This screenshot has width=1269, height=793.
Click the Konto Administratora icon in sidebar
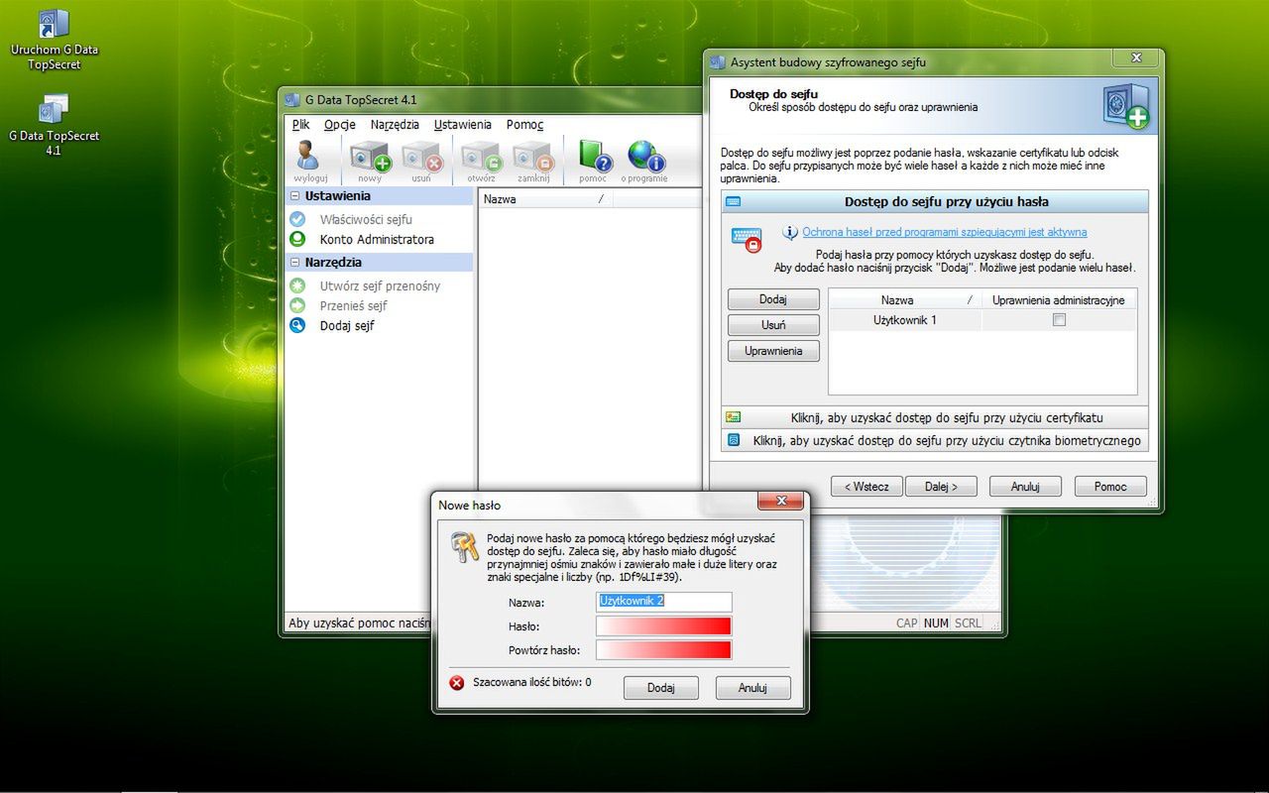coord(297,239)
